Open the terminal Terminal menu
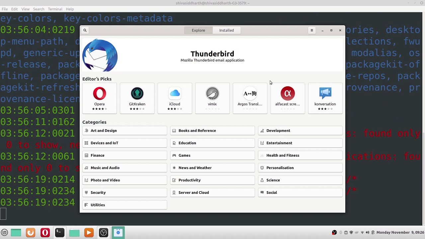This screenshot has height=239, width=425. pos(55,9)
